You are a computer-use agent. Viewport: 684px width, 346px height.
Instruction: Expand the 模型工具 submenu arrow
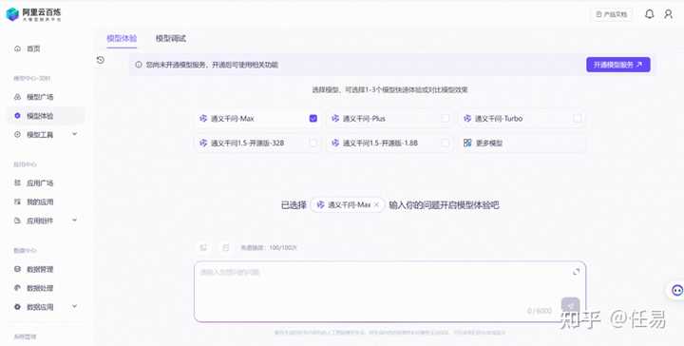click(x=75, y=134)
